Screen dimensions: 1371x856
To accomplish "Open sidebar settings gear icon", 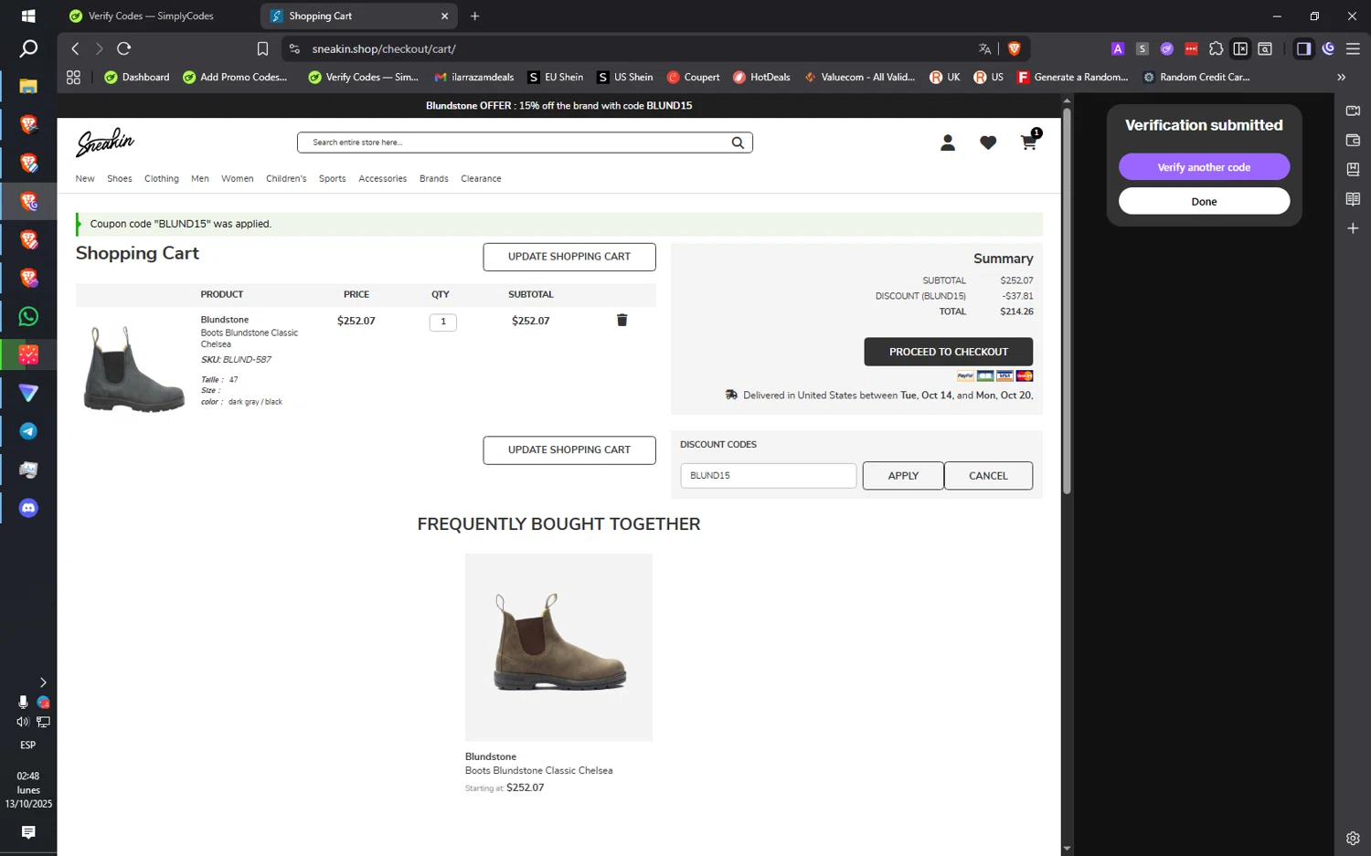I will coord(1353,838).
